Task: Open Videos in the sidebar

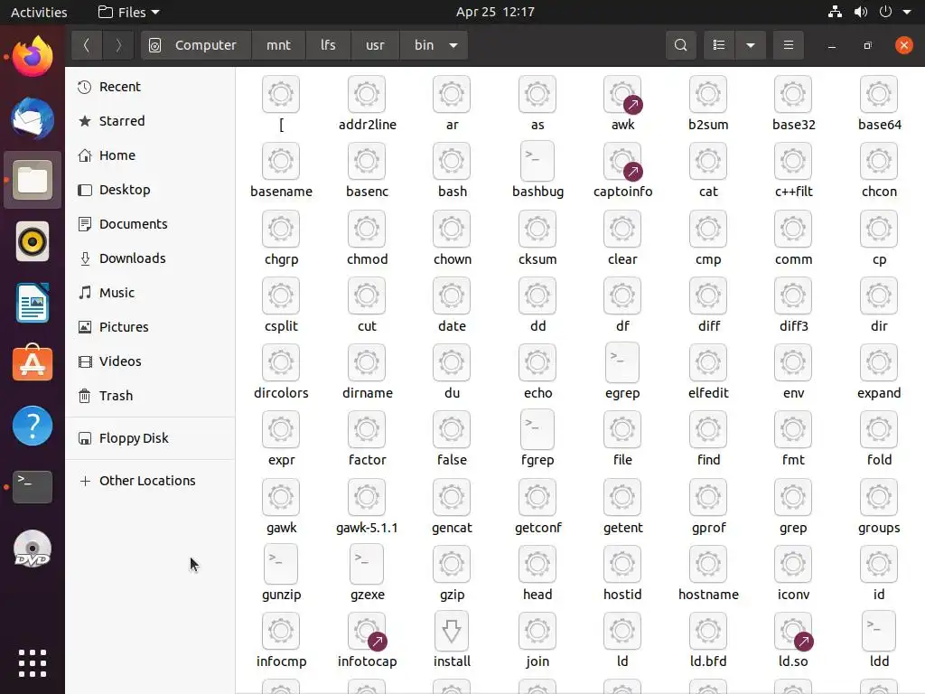Action: [x=150, y=361]
